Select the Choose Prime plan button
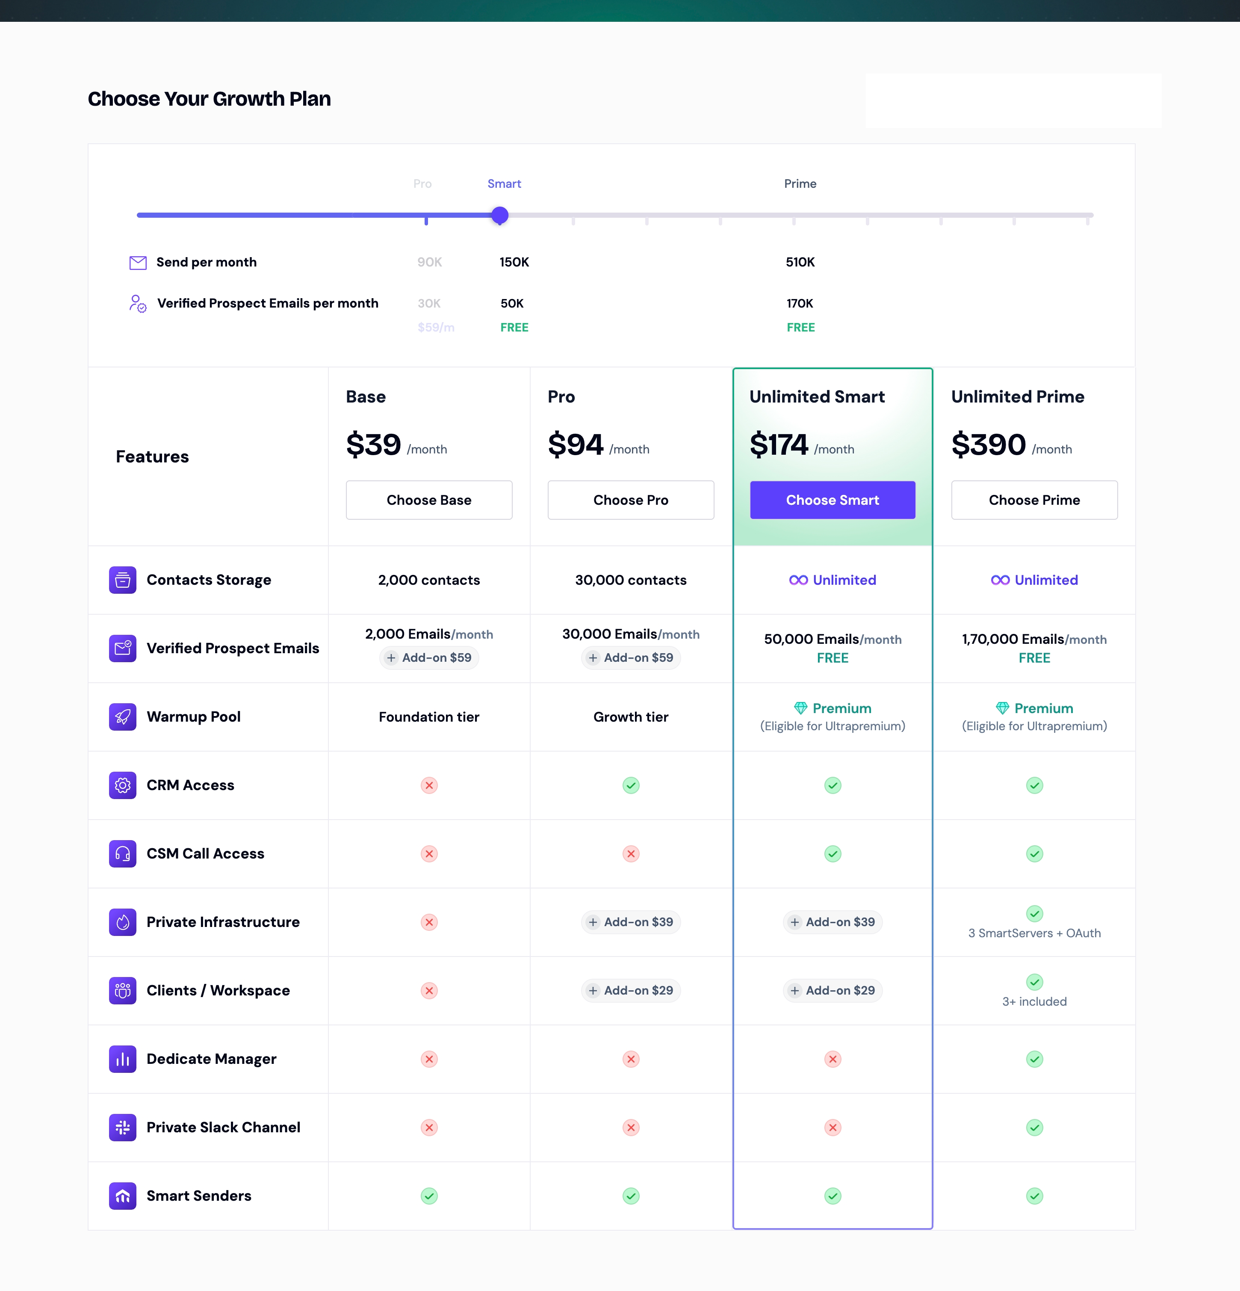1240x1291 pixels. [1034, 500]
